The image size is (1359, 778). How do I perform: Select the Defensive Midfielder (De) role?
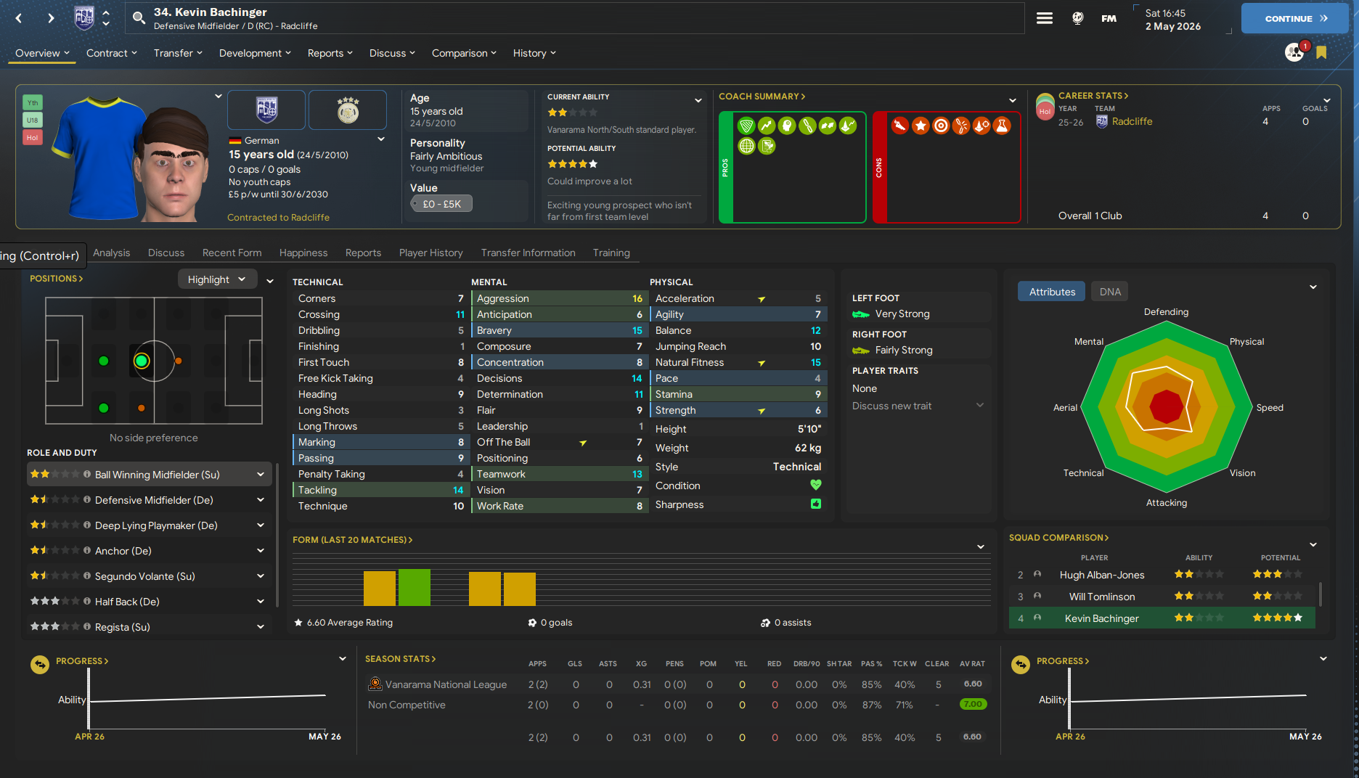click(150, 500)
